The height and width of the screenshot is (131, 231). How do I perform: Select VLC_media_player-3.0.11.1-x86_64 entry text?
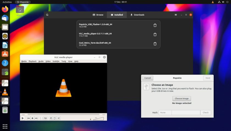click(x=95, y=34)
